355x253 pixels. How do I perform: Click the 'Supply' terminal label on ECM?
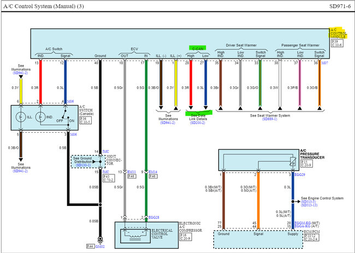coord(293,234)
